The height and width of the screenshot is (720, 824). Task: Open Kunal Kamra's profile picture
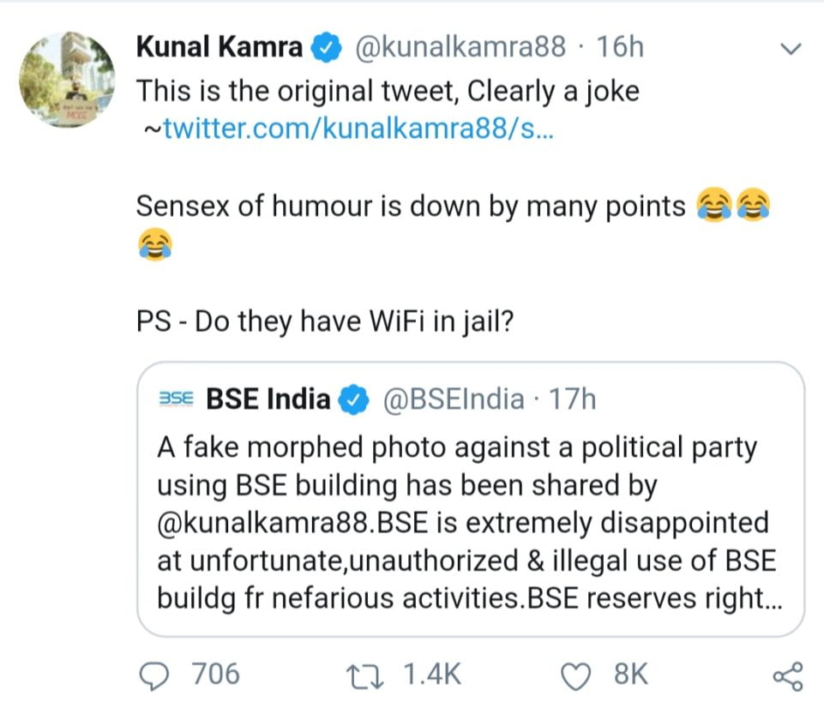click(x=64, y=80)
